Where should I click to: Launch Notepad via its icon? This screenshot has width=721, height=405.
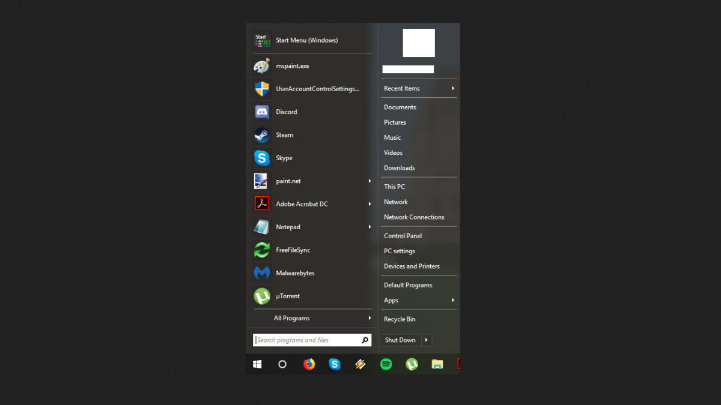coord(261,227)
